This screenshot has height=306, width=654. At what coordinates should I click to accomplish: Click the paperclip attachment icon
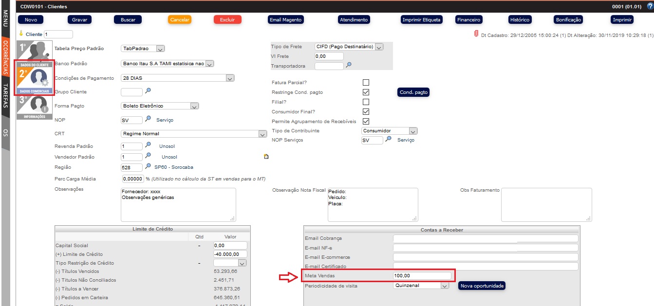[476, 34]
